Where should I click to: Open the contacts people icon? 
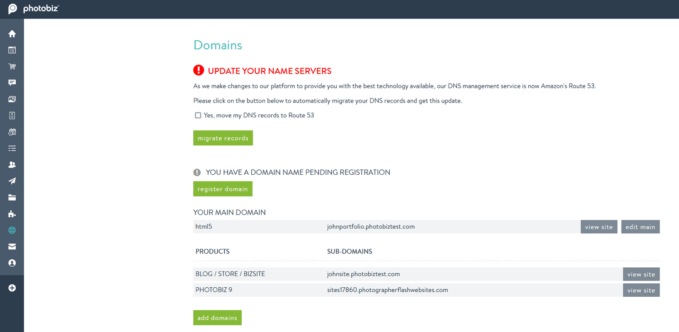tap(12, 165)
